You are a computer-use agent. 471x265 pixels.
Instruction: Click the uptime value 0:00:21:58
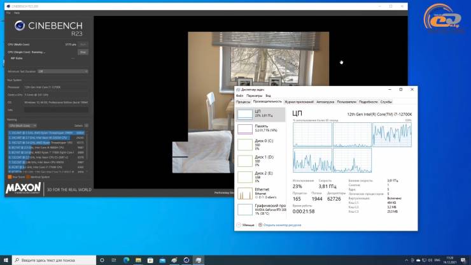click(304, 211)
